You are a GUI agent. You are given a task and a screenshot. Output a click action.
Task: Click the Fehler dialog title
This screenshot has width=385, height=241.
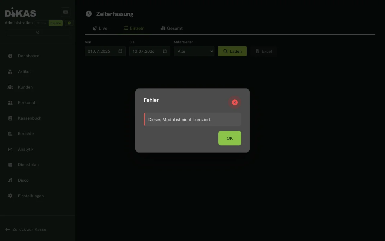tap(151, 100)
